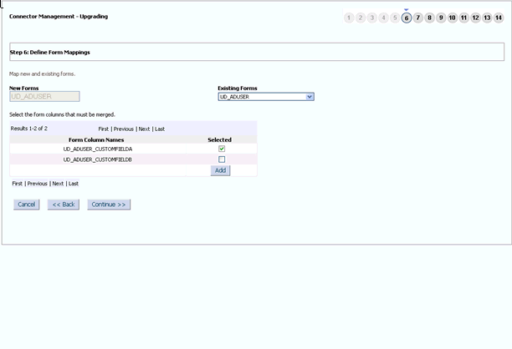The height and width of the screenshot is (349, 512).
Task: Click Last link below the table
Action: tap(74, 184)
